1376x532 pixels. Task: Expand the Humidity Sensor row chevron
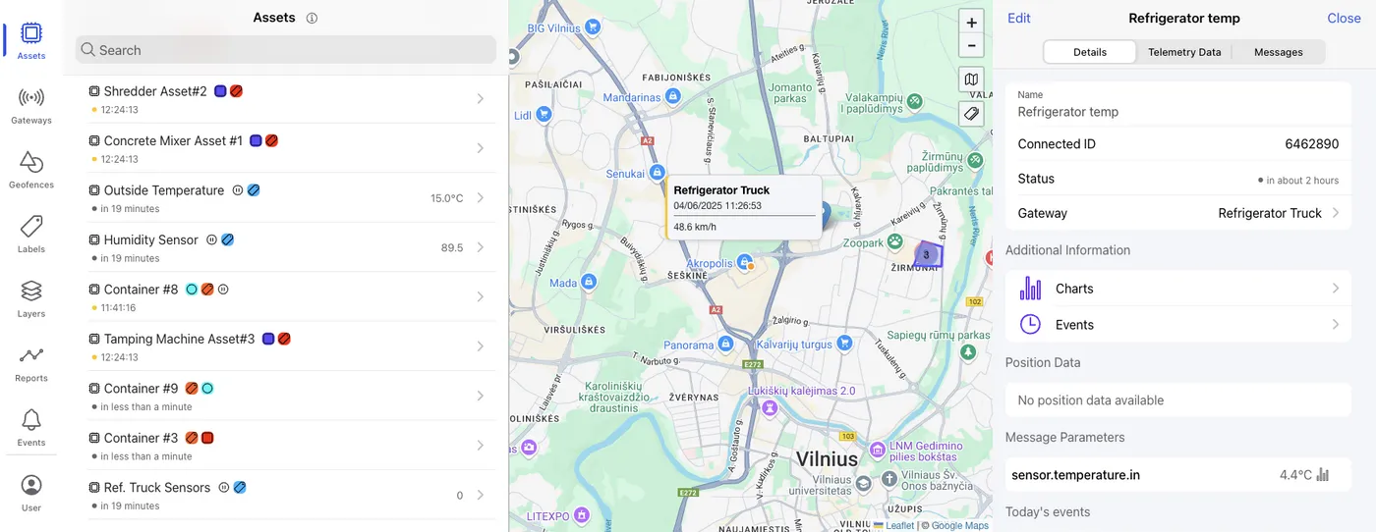pyautogui.click(x=481, y=247)
